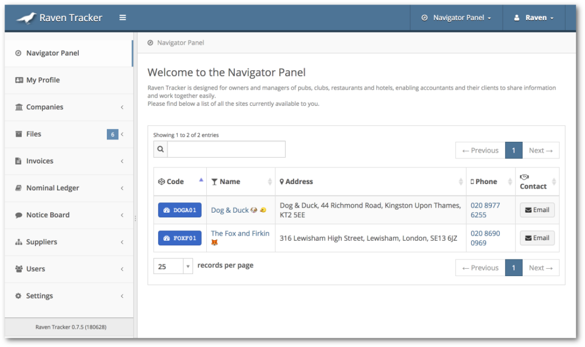Click the search magnifier icon

pyautogui.click(x=159, y=149)
